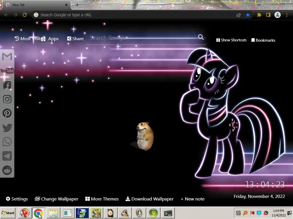Open YouTube from the left sidebar
Viewport: 293px width, 219px height.
pos(7,71)
